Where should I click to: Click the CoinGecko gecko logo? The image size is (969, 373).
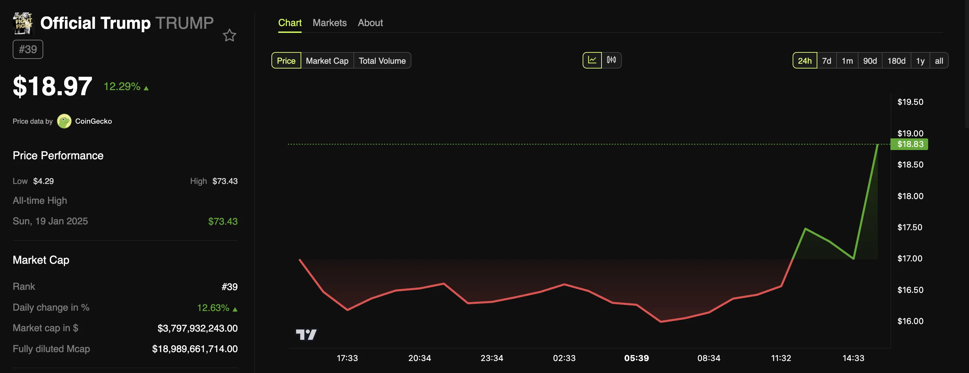(x=64, y=121)
